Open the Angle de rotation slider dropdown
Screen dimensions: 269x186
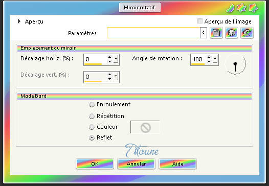[x=215, y=59]
